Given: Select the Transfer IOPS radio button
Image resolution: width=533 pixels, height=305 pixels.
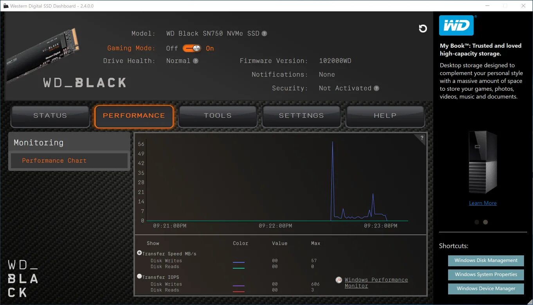Looking at the screenshot, I should (139, 276).
